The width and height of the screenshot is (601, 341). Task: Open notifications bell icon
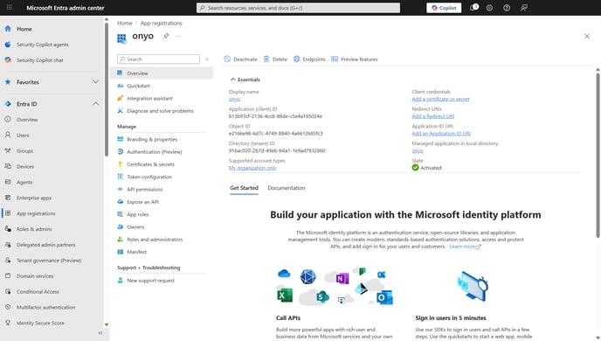473,7
